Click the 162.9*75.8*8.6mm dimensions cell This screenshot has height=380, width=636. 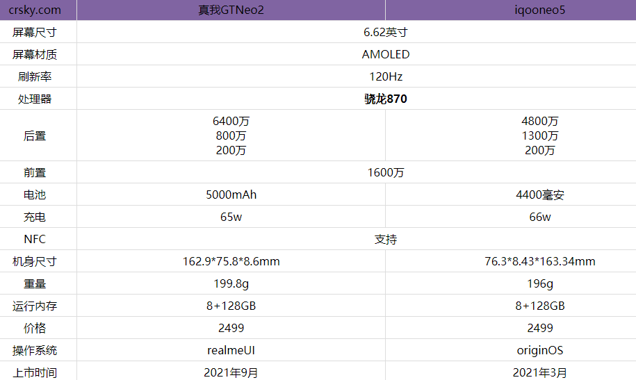pos(231,261)
